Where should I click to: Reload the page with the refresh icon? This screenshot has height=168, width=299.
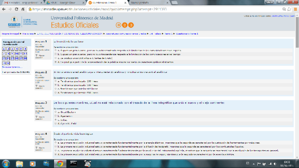pyautogui.click(x=17, y=9)
